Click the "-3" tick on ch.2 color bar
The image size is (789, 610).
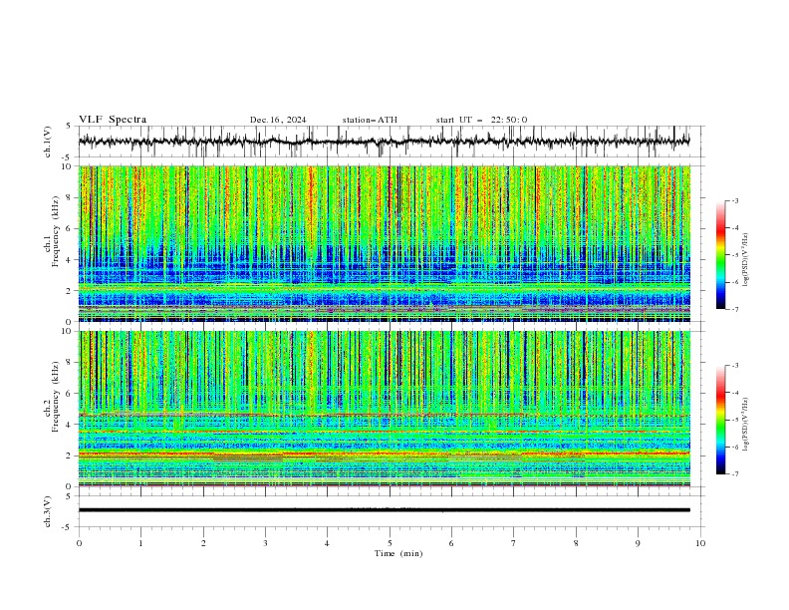tap(735, 366)
